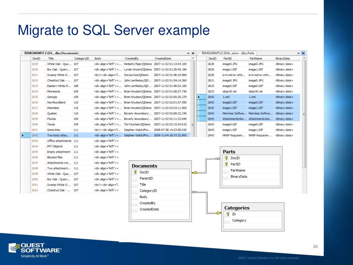
Task: Click the Parts diagram table title
Action: tap(229, 152)
